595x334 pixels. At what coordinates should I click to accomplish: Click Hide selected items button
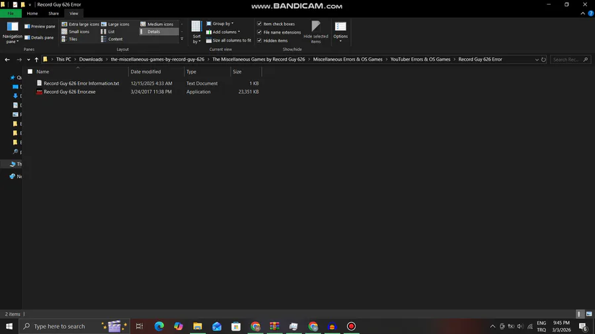point(316,32)
